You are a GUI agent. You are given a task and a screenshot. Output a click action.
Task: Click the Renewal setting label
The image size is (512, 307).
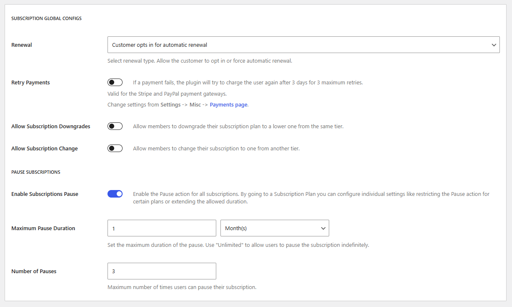(x=21, y=45)
